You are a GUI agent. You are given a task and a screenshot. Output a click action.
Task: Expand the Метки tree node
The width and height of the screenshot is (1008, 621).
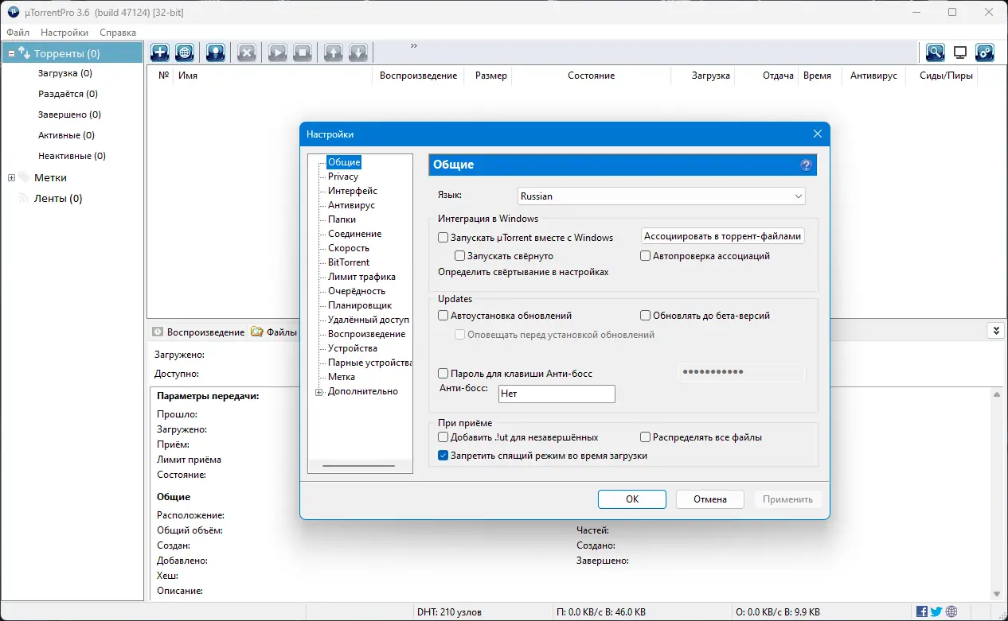[11, 177]
